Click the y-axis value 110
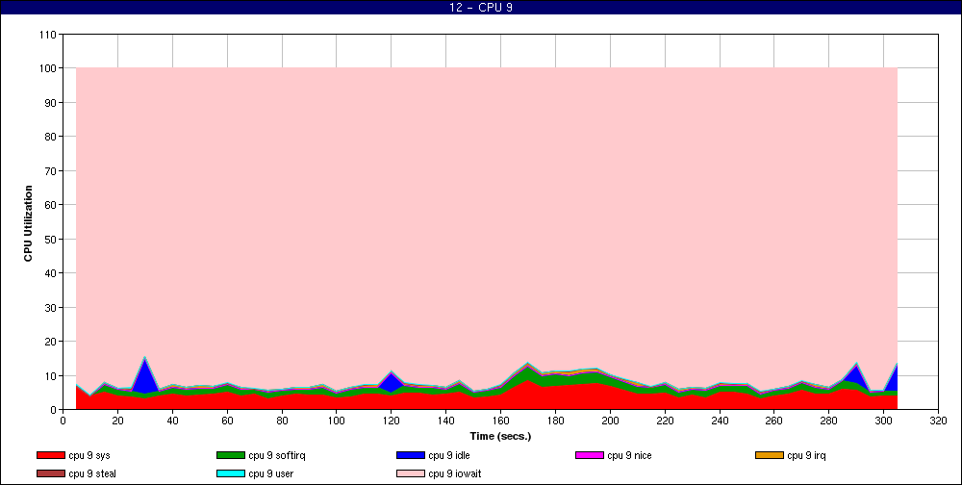Image resolution: width=962 pixels, height=485 pixels. coord(50,35)
